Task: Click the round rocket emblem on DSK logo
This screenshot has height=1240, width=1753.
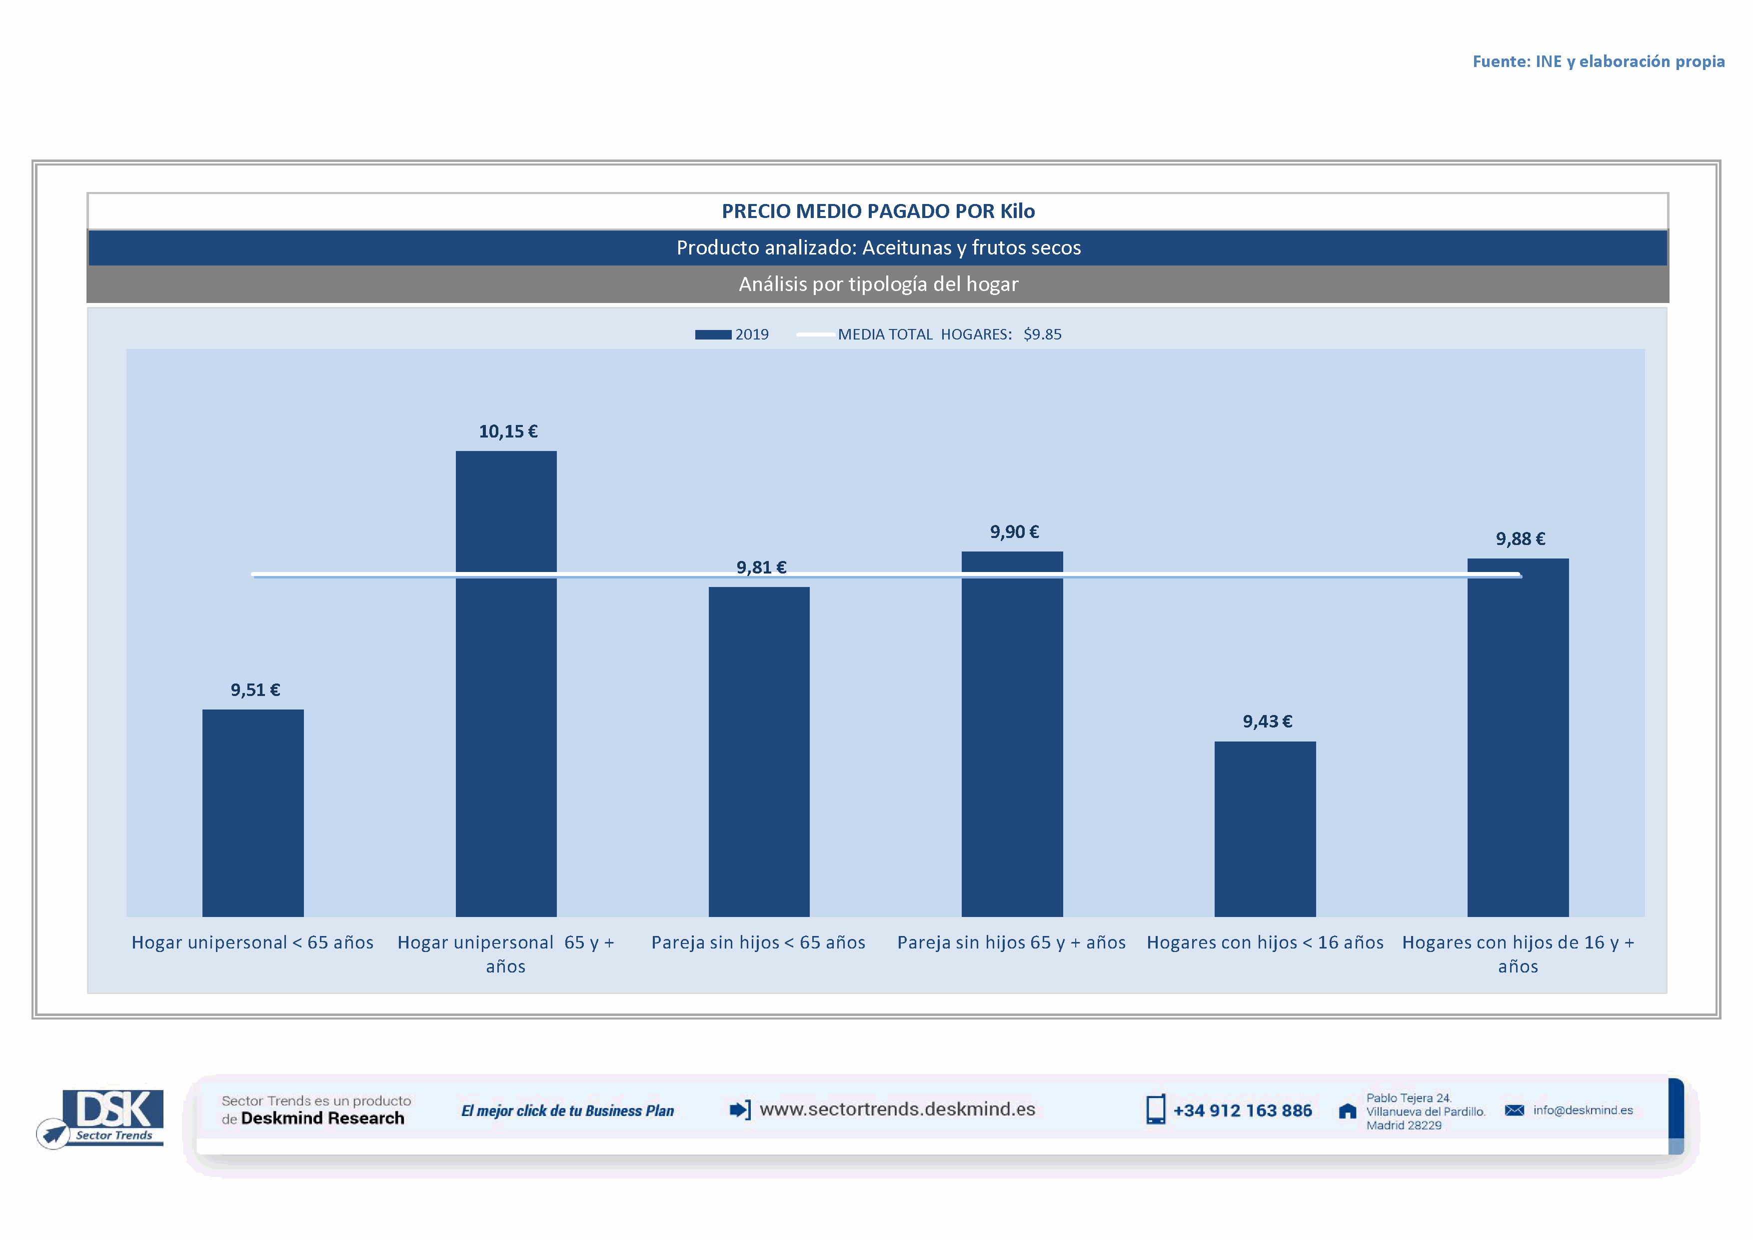Action: 53,1133
